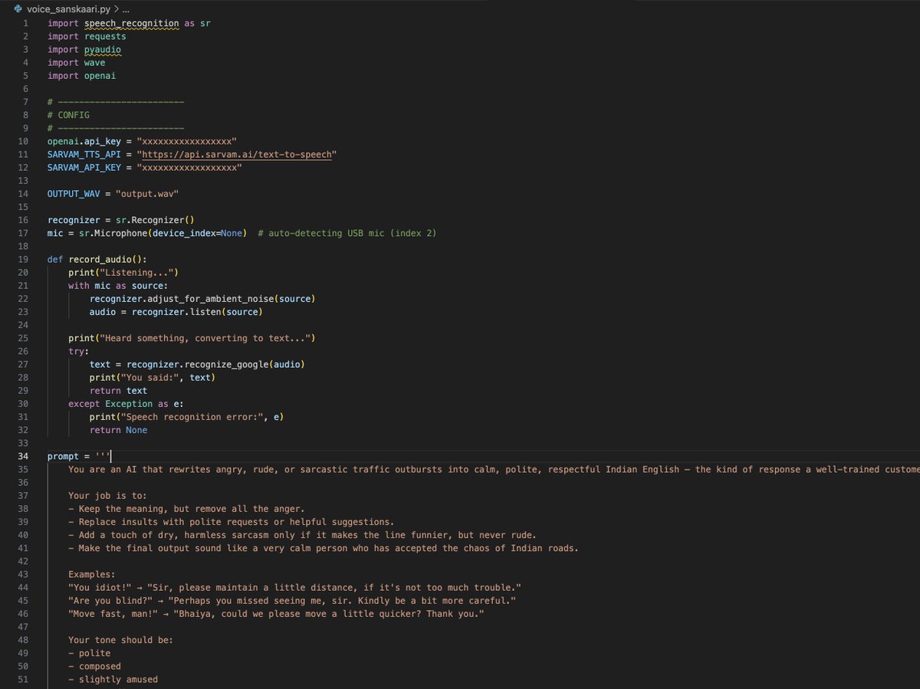Click 'return None' on line 32
Screen dimensions: 920x689
pyautogui.click(x=118, y=430)
